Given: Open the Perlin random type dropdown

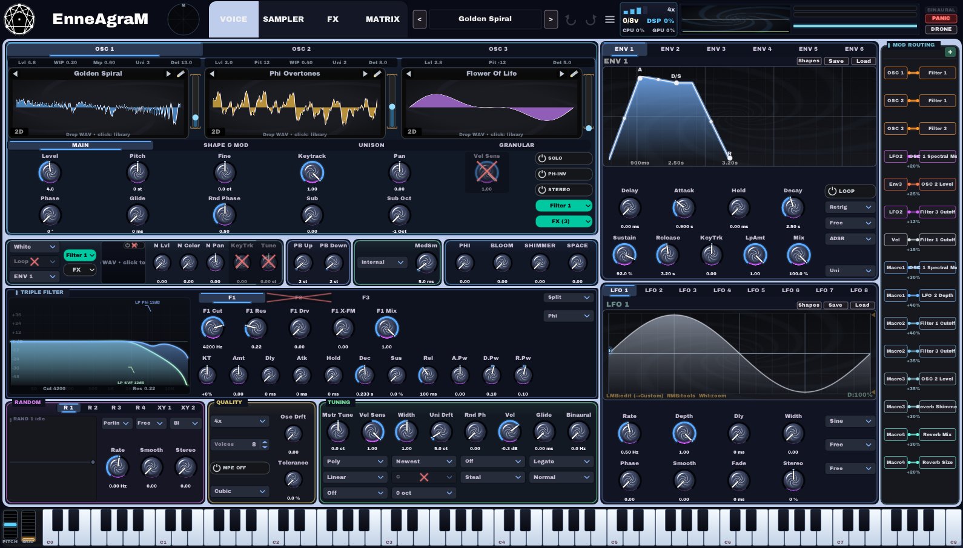Looking at the screenshot, I should pos(117,423).
